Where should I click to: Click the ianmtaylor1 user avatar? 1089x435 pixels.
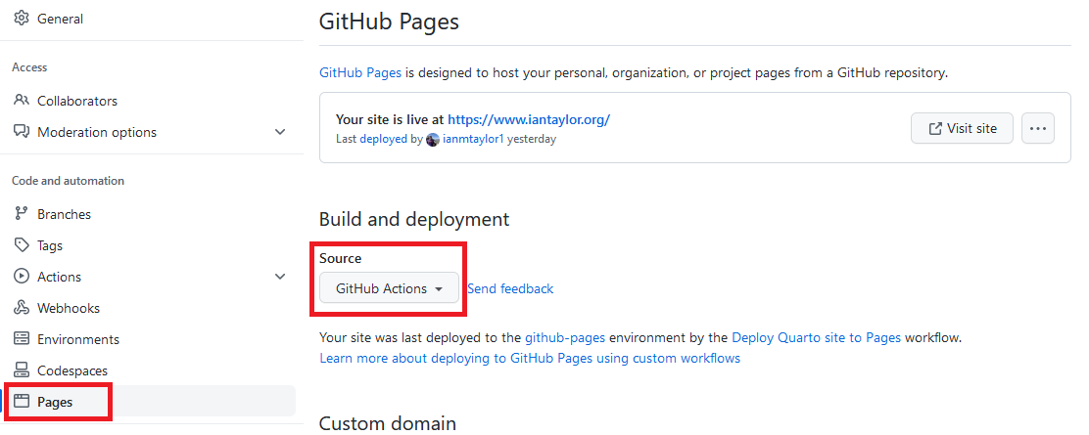tap(433, 140)
